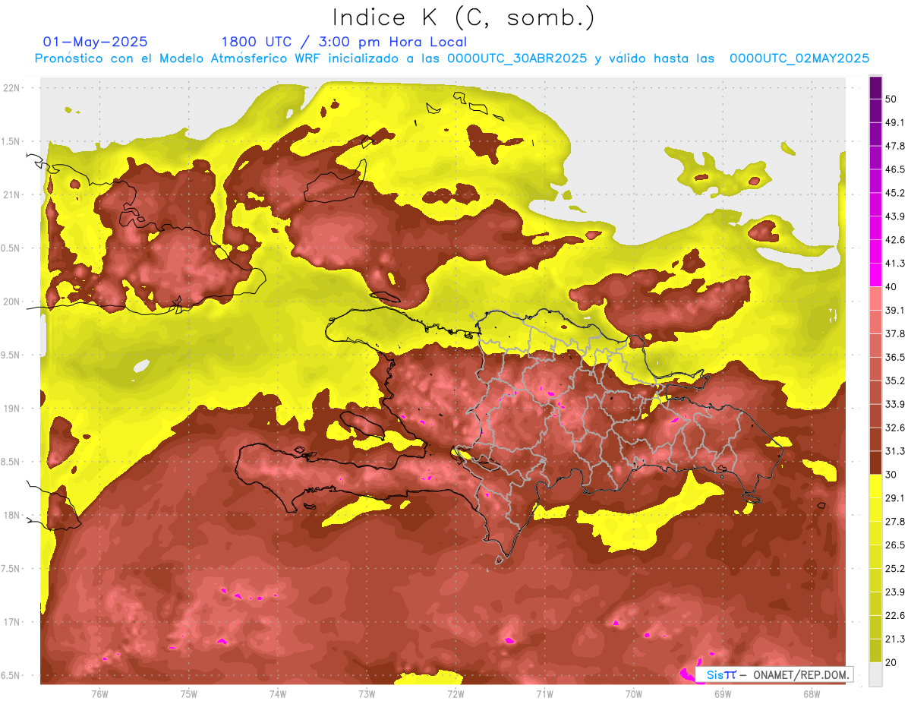
Task: Click the colorbar value "42.6"
Action: 895,240
